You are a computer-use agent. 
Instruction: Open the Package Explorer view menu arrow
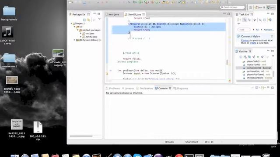pyautogui.click(x=99, y=19)
